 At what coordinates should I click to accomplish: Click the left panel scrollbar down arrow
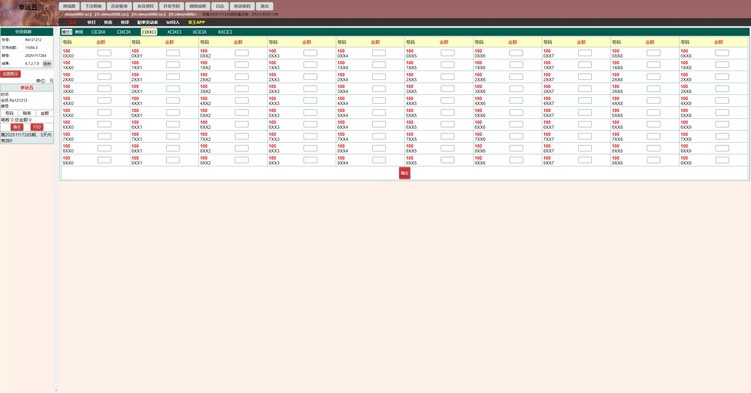click(56, 390)
